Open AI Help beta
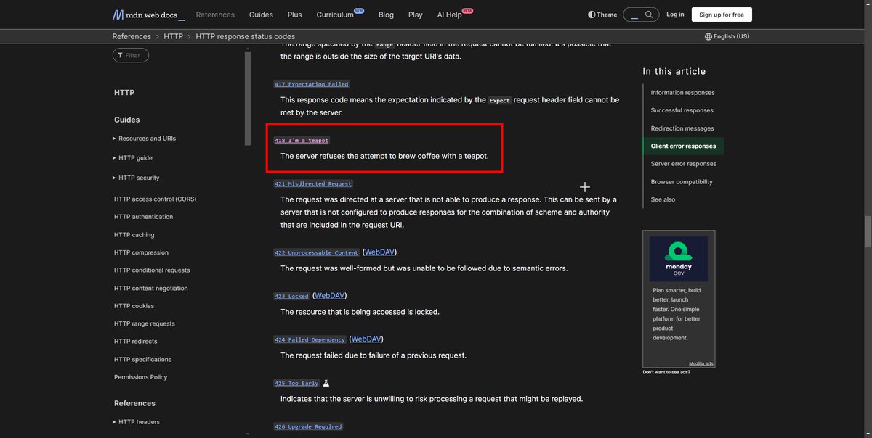 (x=449, y=15)
